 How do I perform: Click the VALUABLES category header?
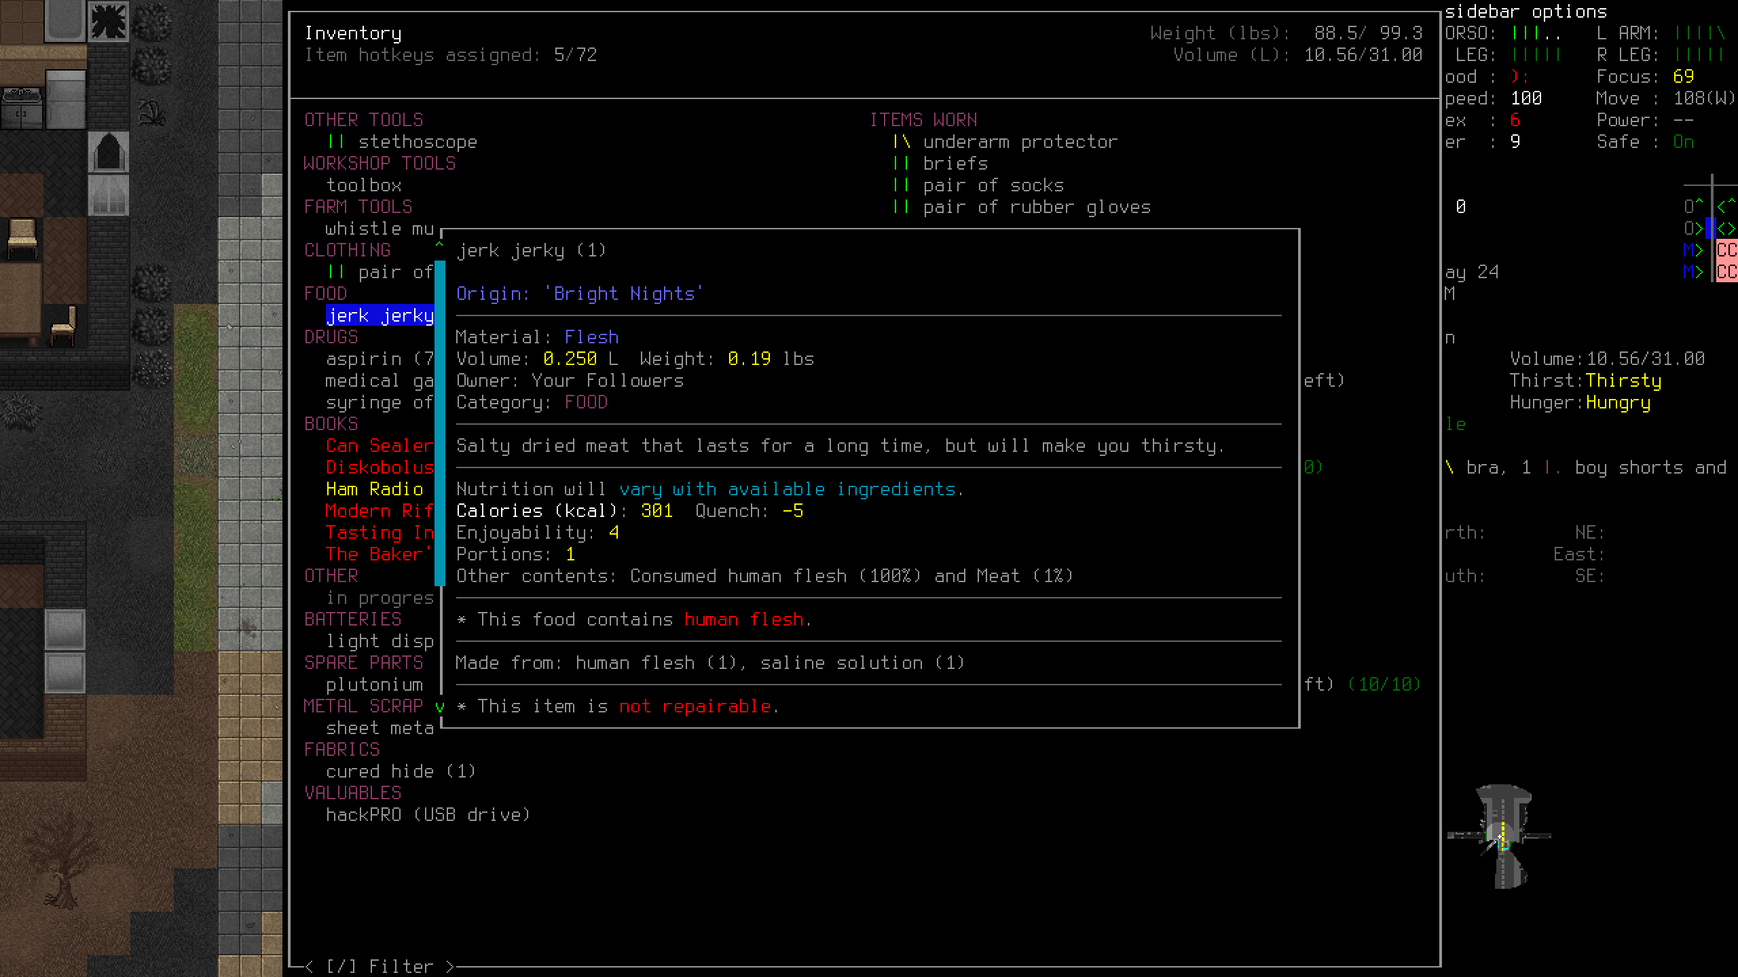click(x=352, y=793)
